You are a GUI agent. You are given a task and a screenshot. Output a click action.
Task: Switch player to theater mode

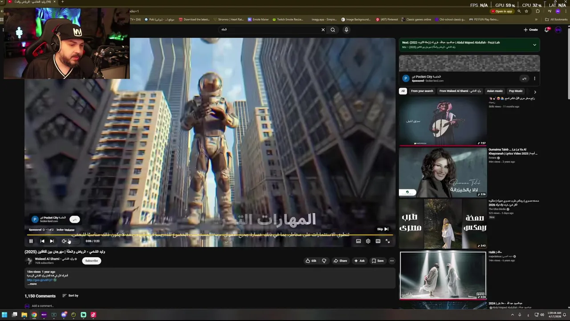378,241
